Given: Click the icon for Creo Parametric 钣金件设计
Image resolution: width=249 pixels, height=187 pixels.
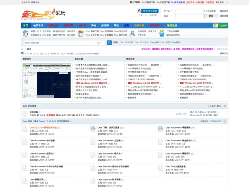Looking at the screenshot, I should coord(161,142).
